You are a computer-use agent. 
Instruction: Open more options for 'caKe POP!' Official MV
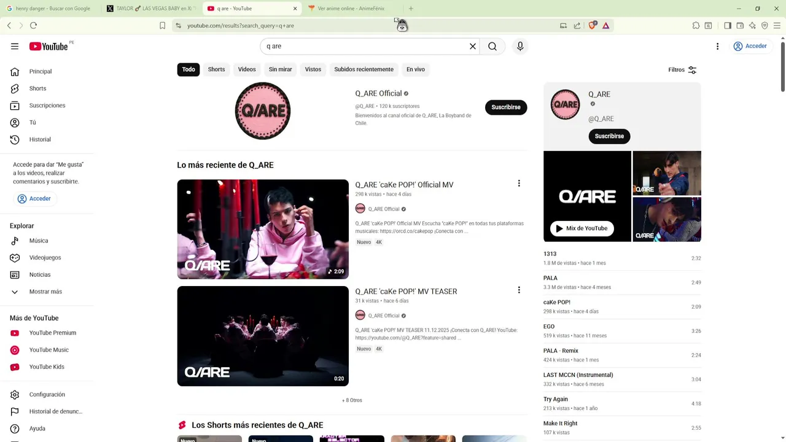519,184
